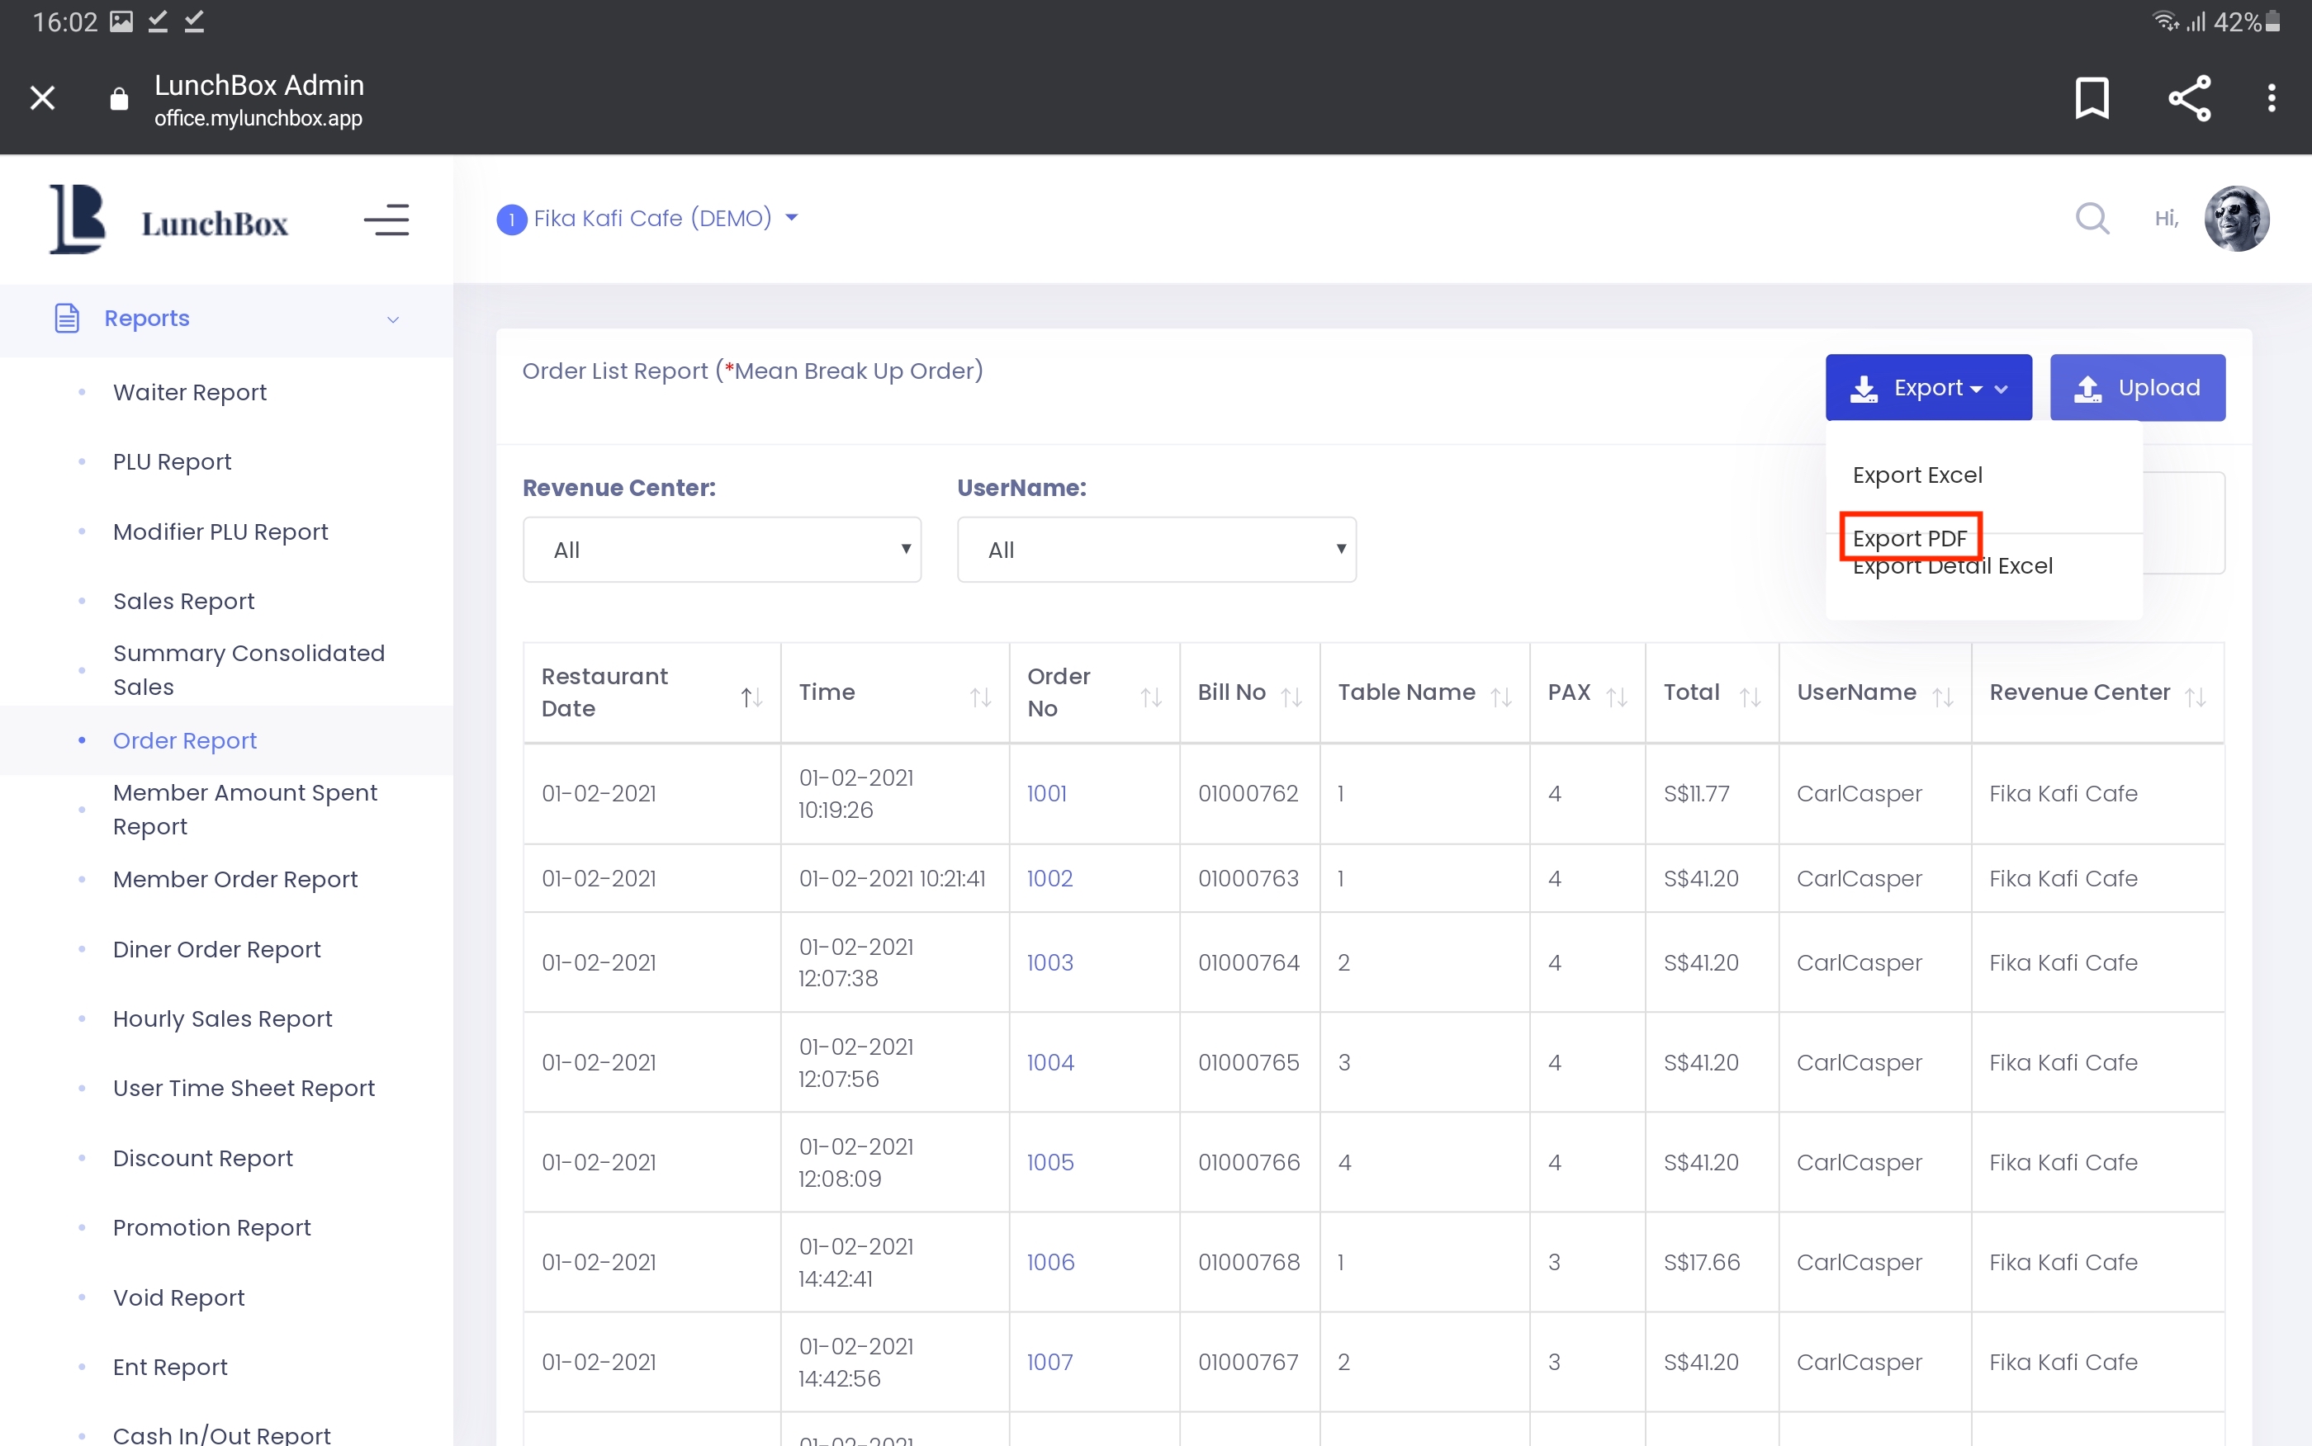The width and height of the screenshot is (2312, 1446).
Task: Click the hamburger sidebar toggle icon
Action: coord(386,220)
